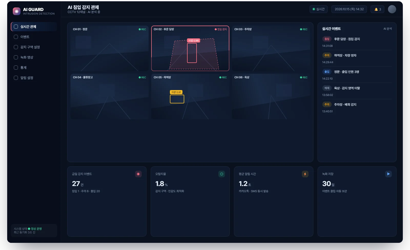Go to the 이벤트 menu item
Viewport: 410px width, 250px height.
click(x=34, y=37)
